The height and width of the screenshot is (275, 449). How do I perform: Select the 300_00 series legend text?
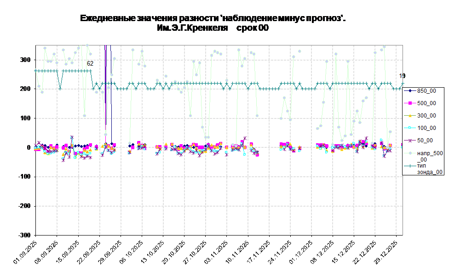coord(426,116)
